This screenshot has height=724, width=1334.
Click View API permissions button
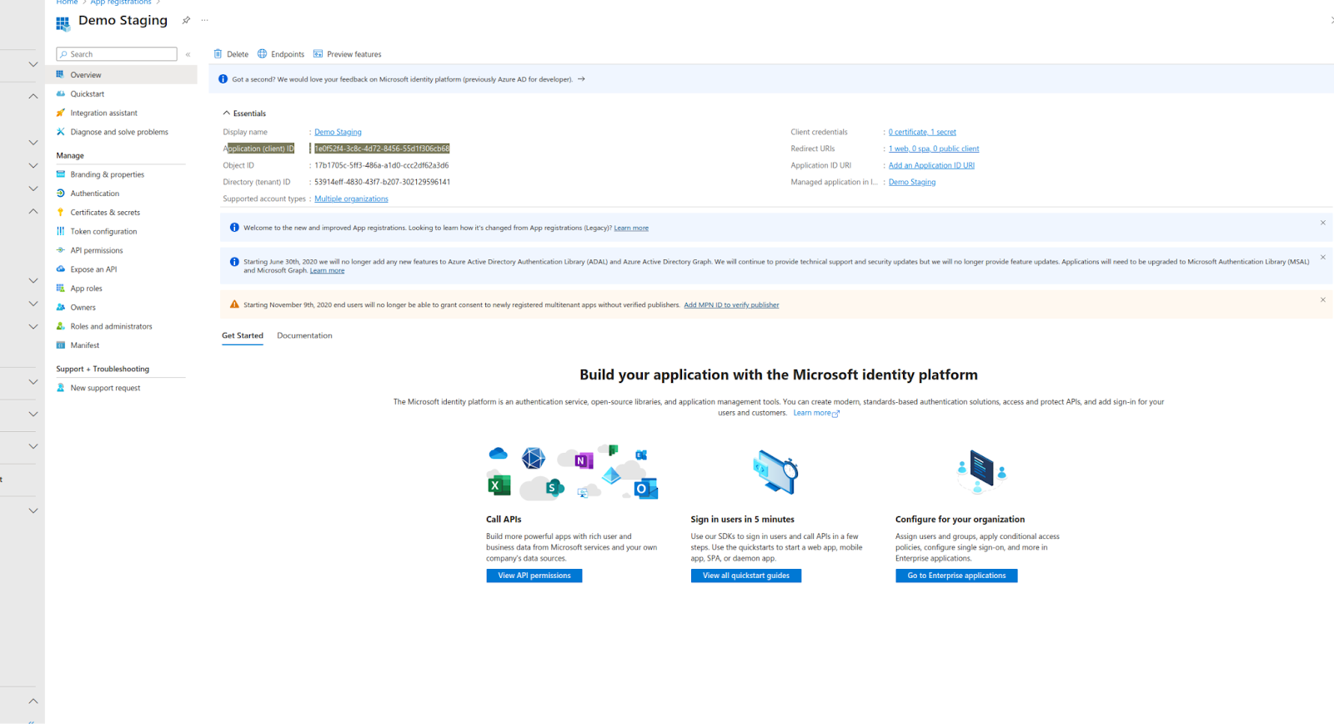(534, 576)
